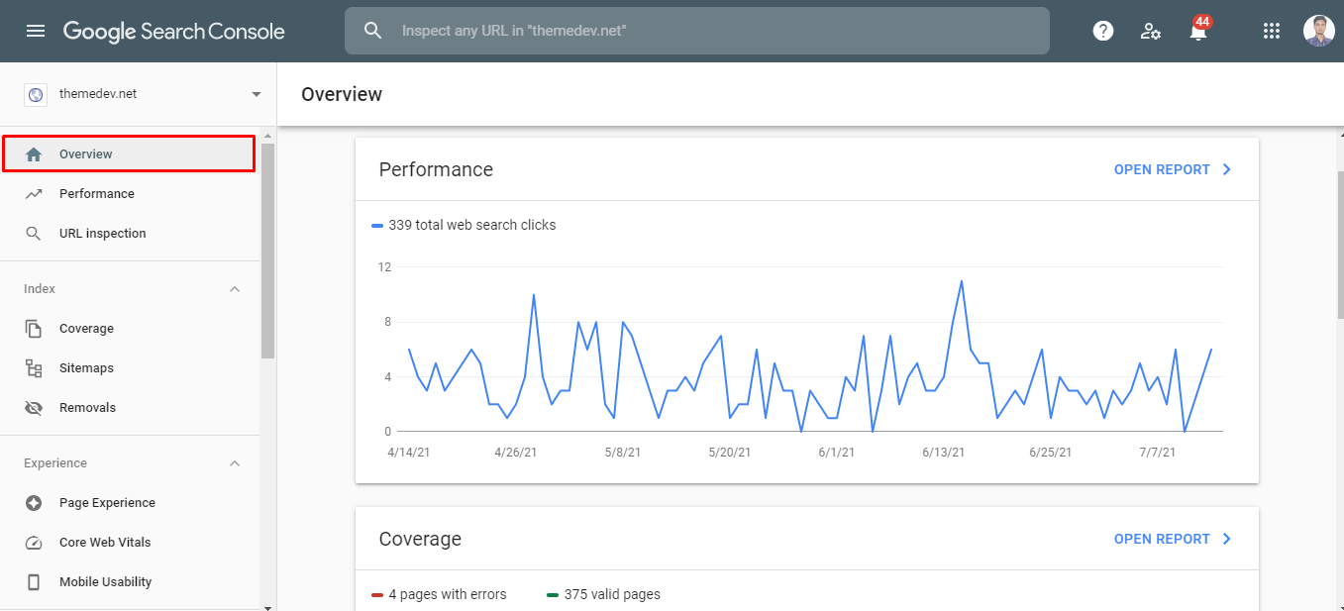1344x611 pixels.
Task: Click the Coverage pages icon
Action: point(34,329)
